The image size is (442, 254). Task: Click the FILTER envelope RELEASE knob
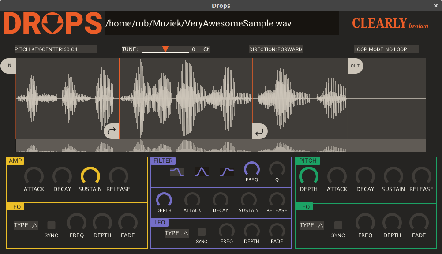click(277, 200)
